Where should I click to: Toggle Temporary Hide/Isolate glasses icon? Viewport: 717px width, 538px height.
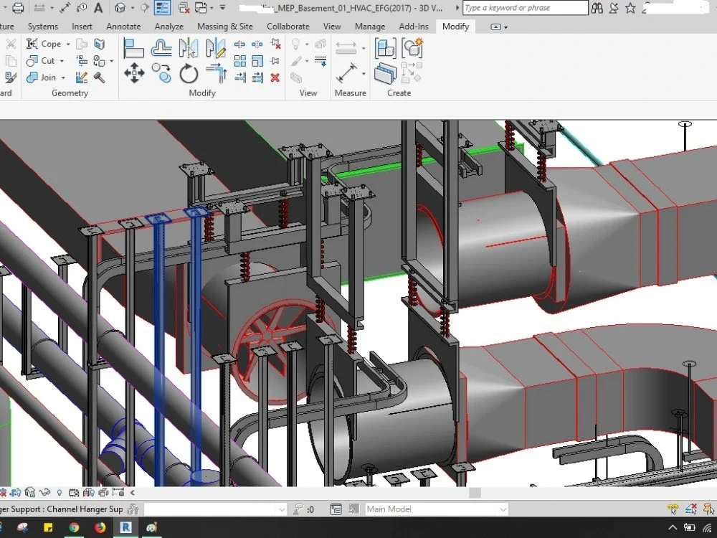pyautogui.click(x=44, y=493)
